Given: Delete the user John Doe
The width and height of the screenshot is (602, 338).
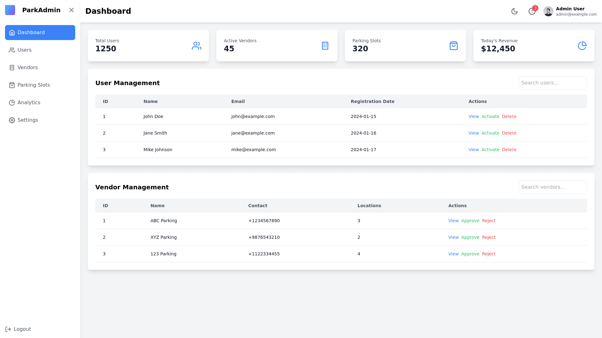Looking at the screenshot, I should pyautogui.click(x=509, y=116).
